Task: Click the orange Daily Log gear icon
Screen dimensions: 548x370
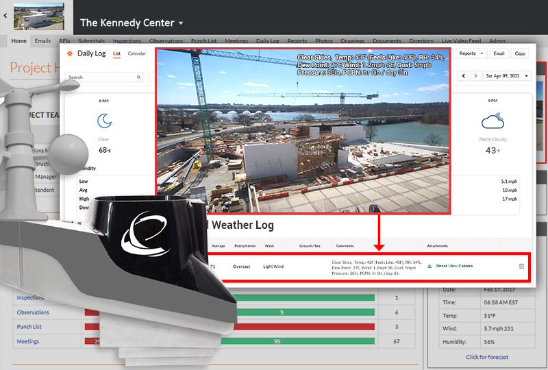Action: [70, 53]
